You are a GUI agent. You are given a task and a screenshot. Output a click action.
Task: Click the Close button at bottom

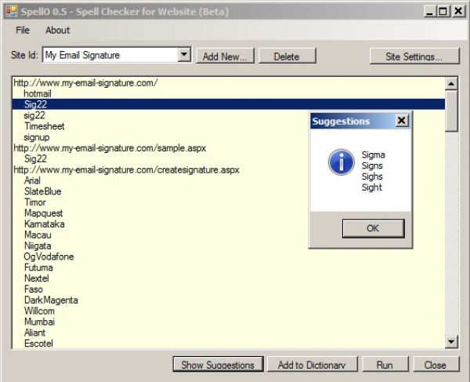[436, 364]
